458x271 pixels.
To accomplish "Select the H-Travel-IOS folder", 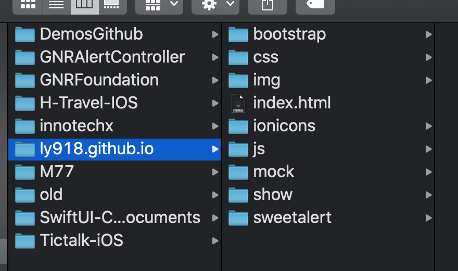I will point(88,103).
